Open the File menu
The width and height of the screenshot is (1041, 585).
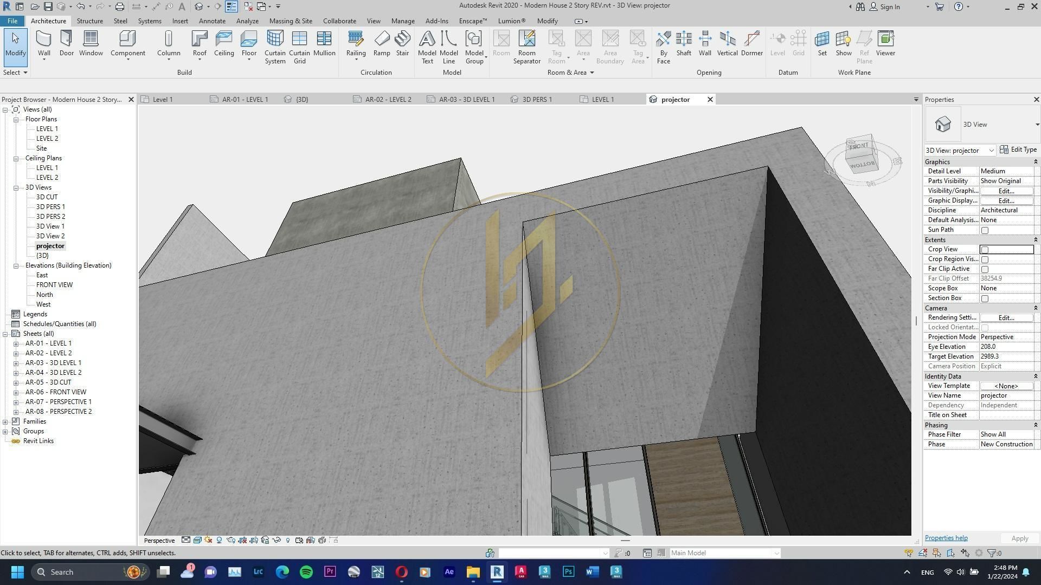[12, 21]
